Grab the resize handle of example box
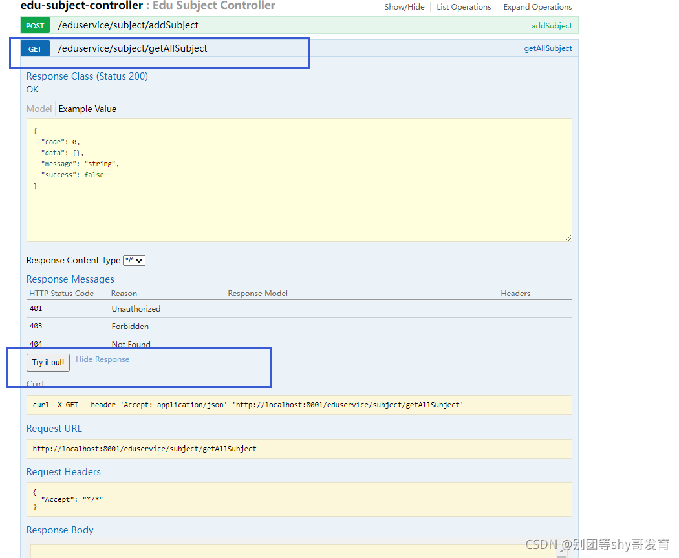Image resolution: width=679 pixels, height=558 pixels. tap(568, 238)
